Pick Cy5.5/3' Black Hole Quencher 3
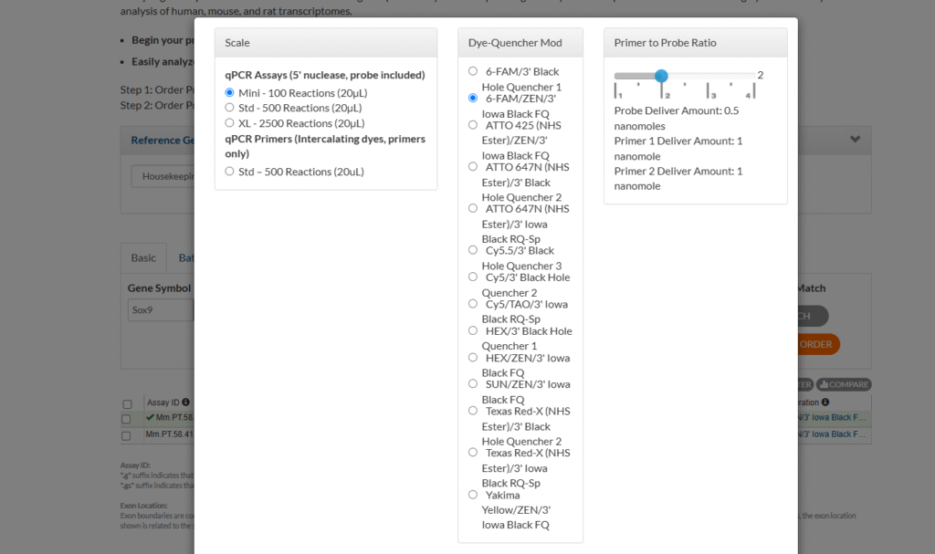The height and width of the screenshot is (554, 935). 472,250
